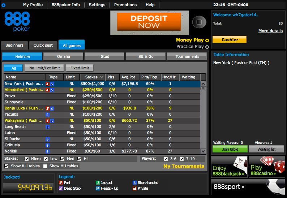The image size is (287, 198).
Task: Click the Fast icon in Banja Luka row
Action: 47,108
